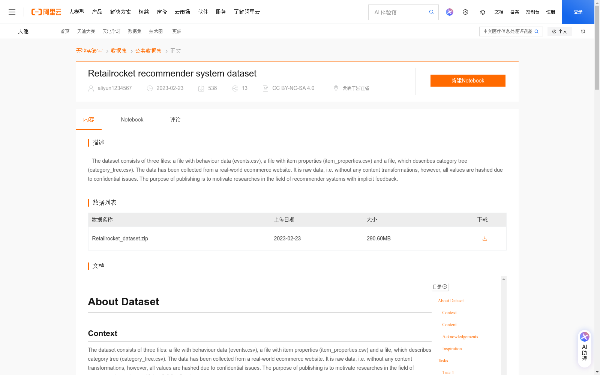Click the fullscreen toggle icon beside 个人

583,31
